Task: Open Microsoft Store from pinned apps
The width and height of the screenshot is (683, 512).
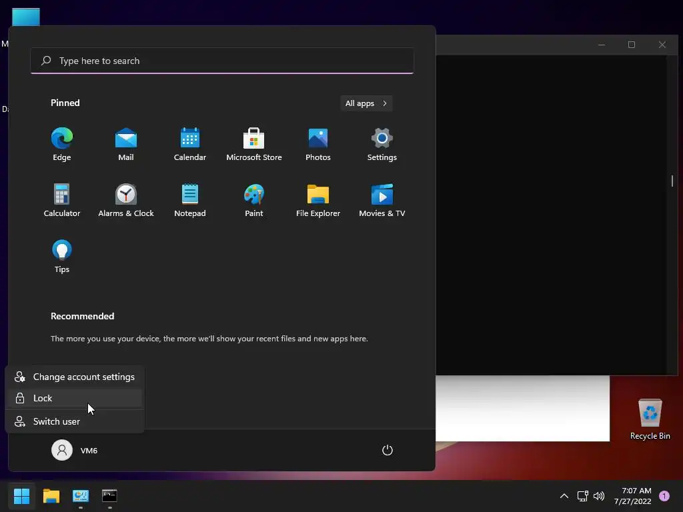Action: [x=254, y=145]
